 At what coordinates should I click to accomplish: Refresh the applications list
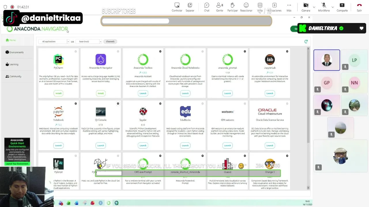[x=306, y=41]
